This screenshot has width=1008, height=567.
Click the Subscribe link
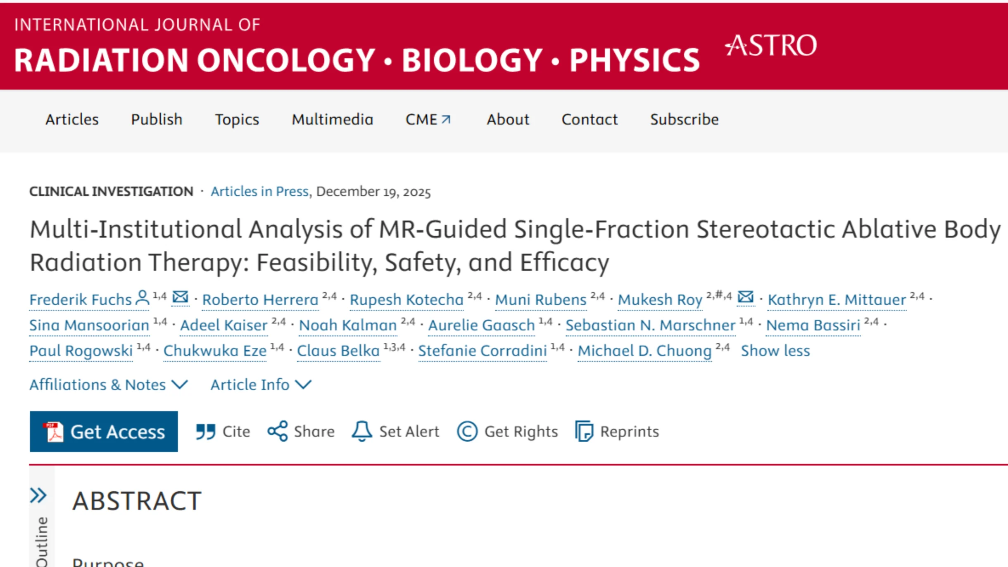[x=684, y=119]
